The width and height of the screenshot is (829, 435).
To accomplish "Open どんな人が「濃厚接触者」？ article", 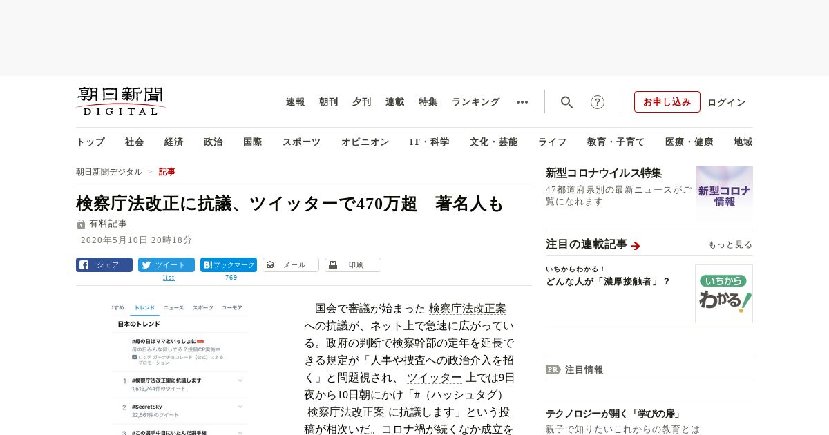I will 608,282.
